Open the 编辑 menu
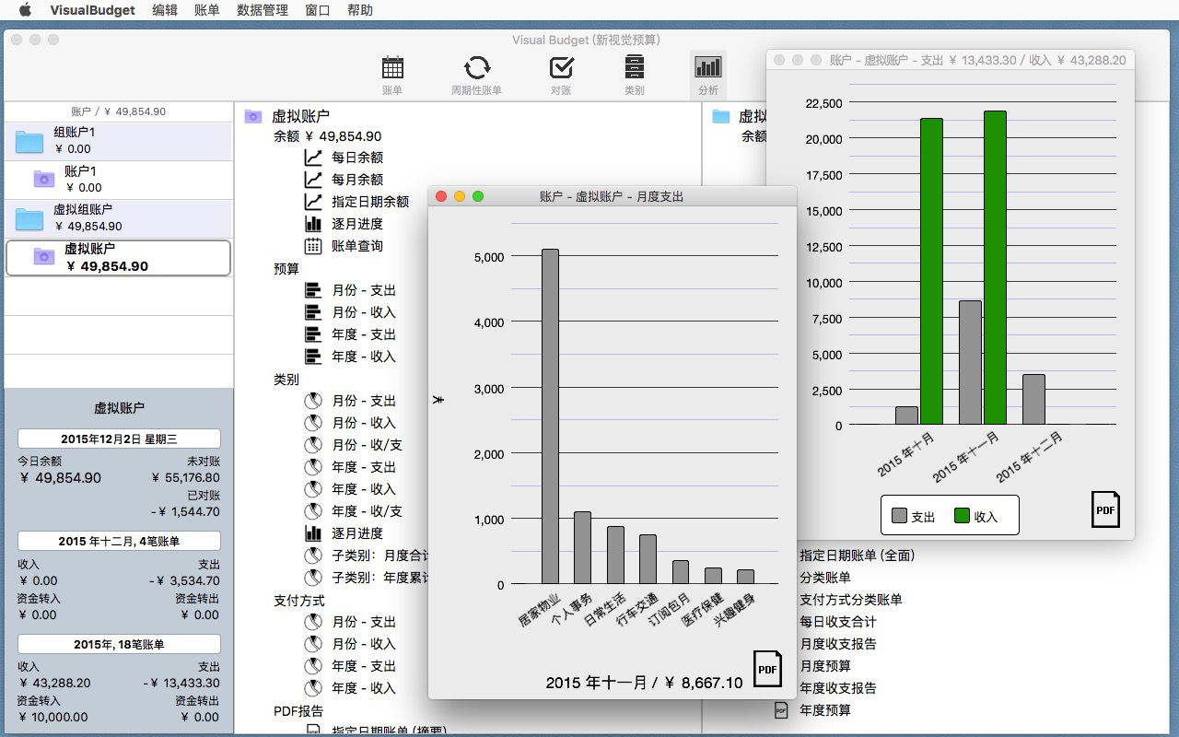This screenshot has width=1179, height=737. [x=165, y=10]
